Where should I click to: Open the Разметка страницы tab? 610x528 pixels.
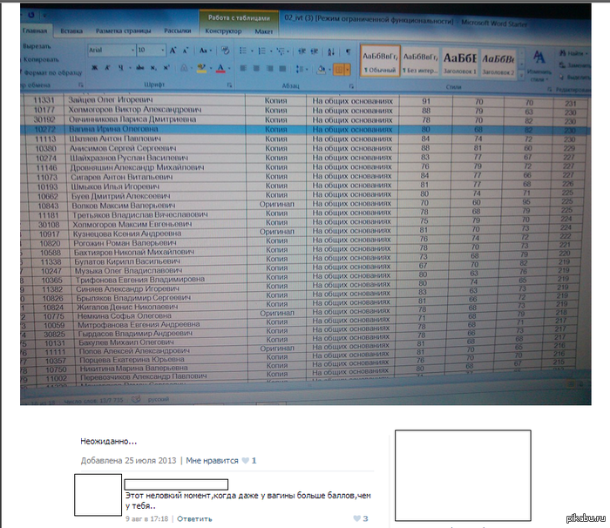click(x=122, y=30)
